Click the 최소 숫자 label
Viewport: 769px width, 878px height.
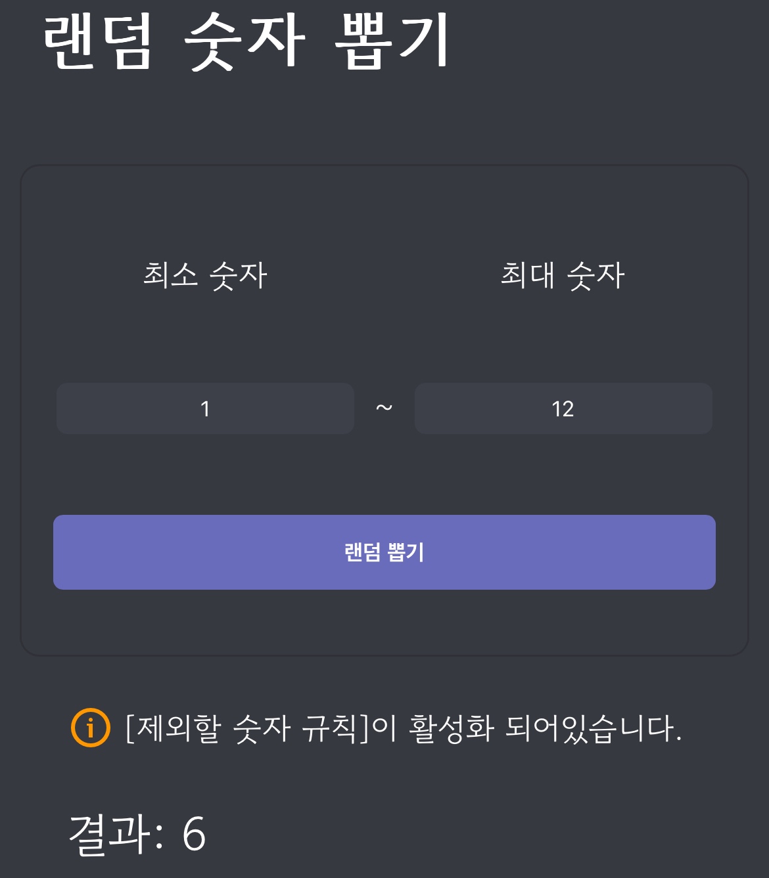[205, 275]
